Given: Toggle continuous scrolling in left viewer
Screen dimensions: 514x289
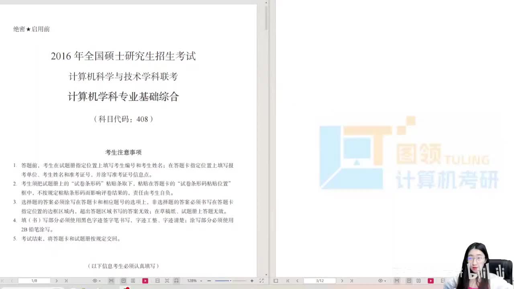Looking at the screenshot, I should point(111,281).
